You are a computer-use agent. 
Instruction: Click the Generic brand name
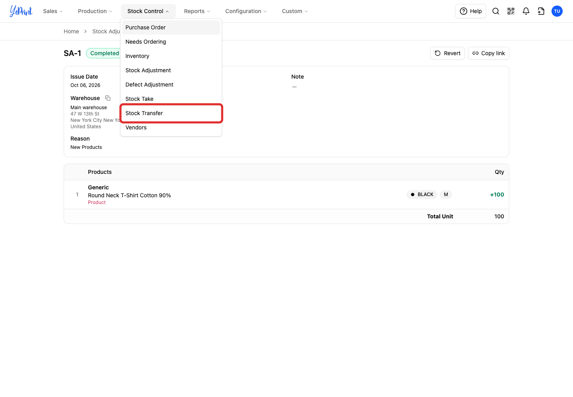click(98, 187)
